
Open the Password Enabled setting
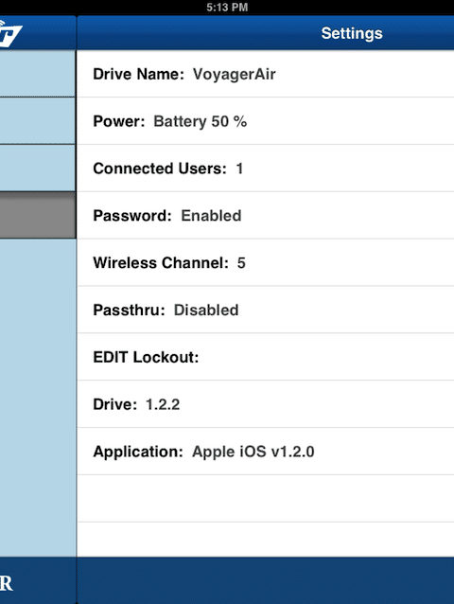tap(266, 216)
